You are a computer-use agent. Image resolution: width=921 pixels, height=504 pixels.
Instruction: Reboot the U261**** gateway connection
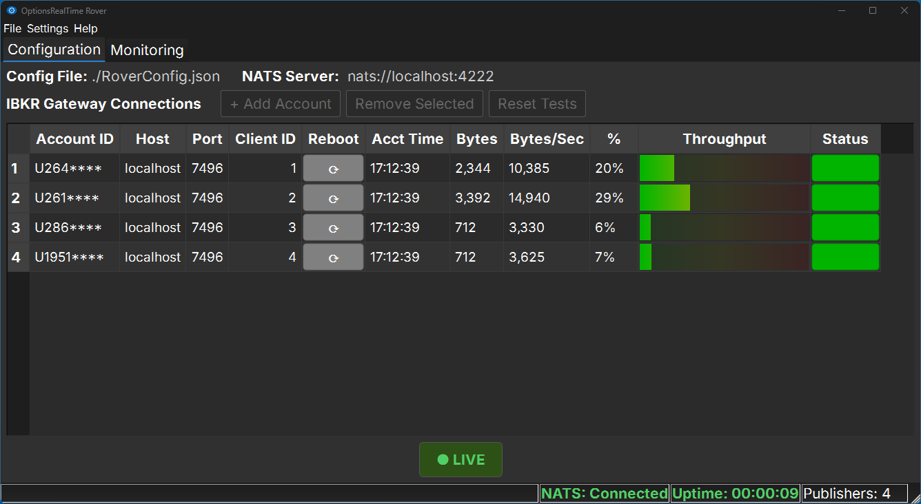tap(333, 198)
